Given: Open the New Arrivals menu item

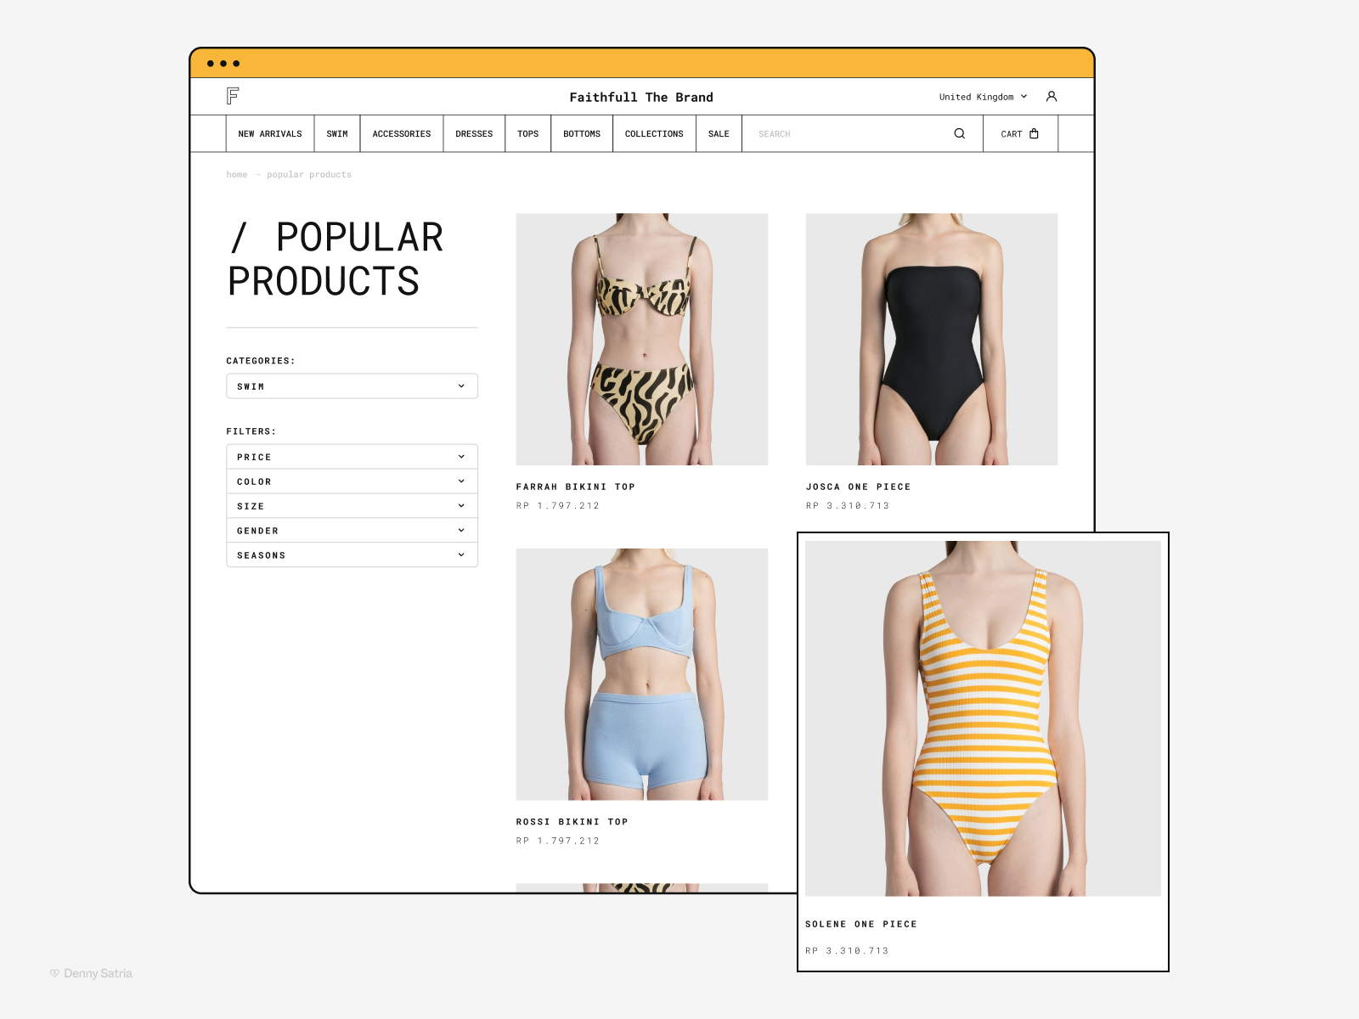Looking at the screenshot, I should pos(270,134).
